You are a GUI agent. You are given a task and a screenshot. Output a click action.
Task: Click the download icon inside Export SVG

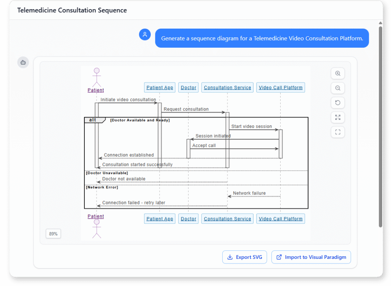[231, 257]
